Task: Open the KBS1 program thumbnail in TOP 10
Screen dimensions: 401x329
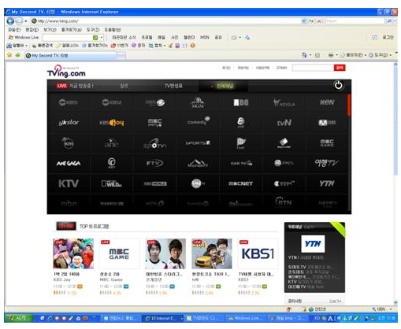Action: (x=258, y=253)
